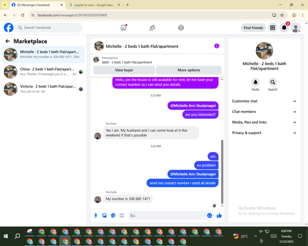Expand Media, files and links section
The height and width of the screenshot is (246, 308).
pos(264,122)
